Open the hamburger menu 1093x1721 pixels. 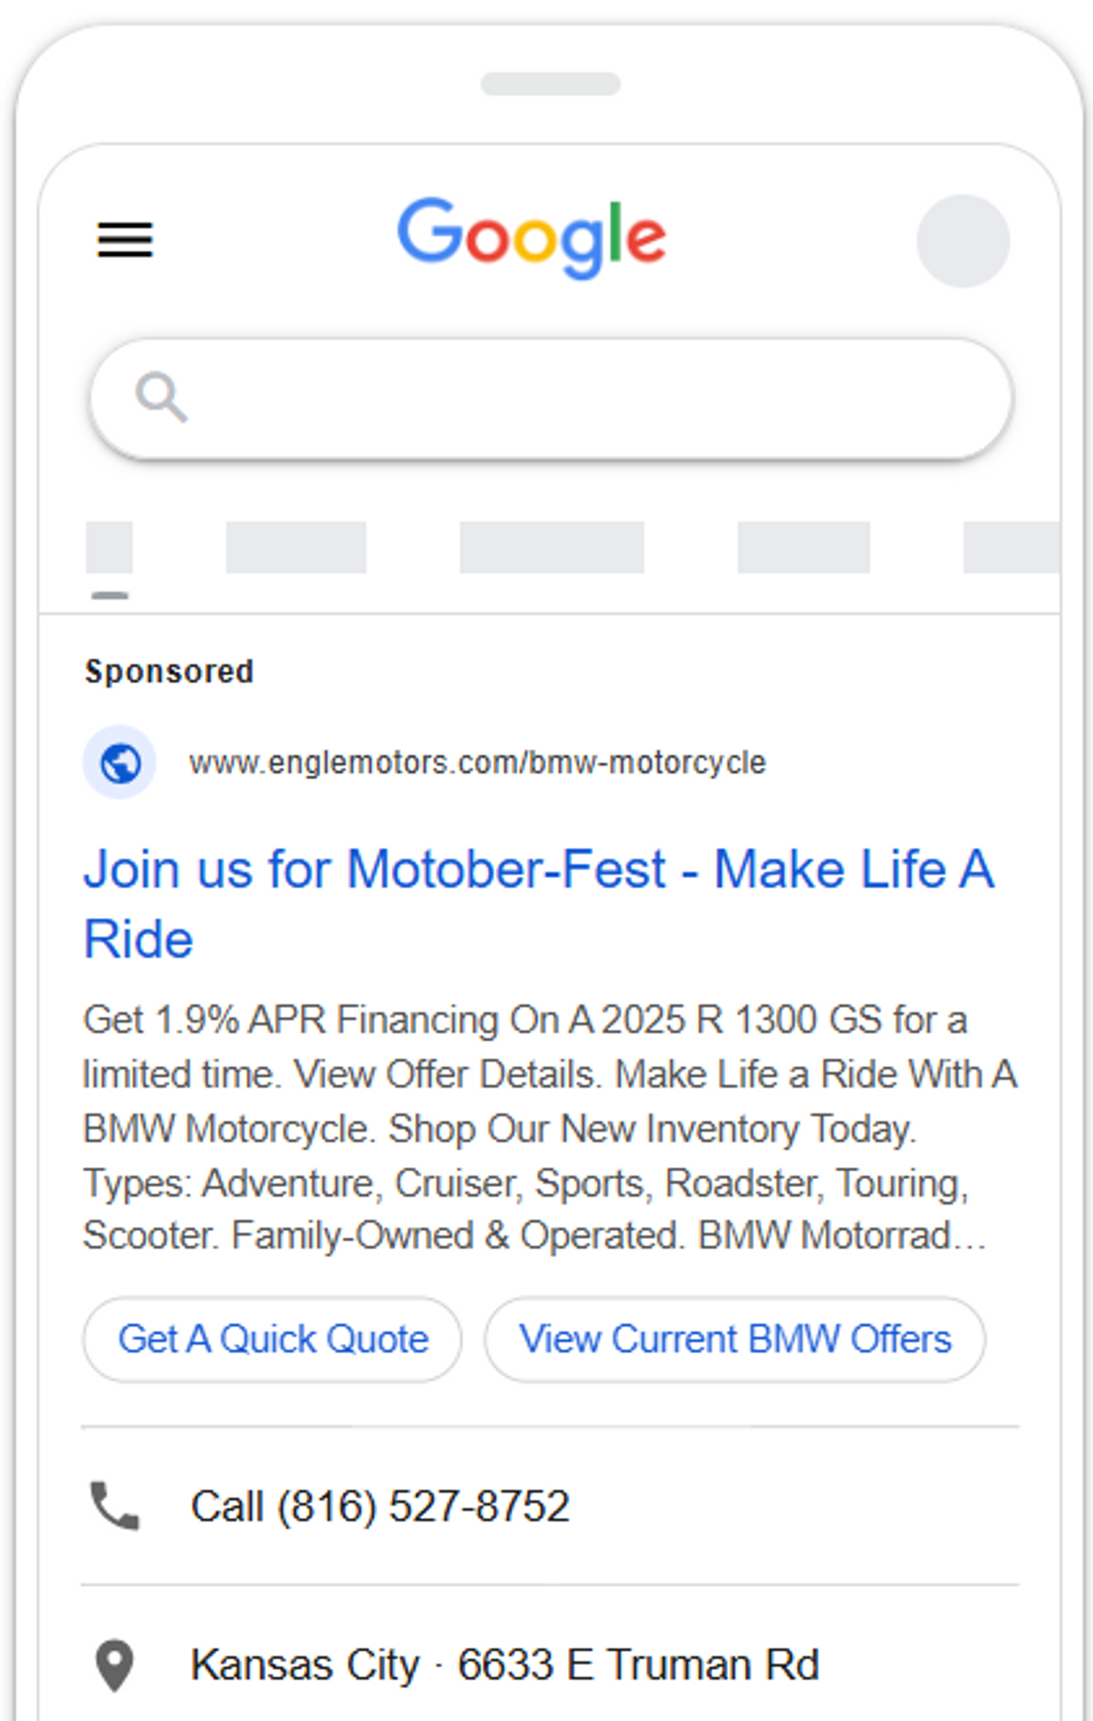[125, 240]
